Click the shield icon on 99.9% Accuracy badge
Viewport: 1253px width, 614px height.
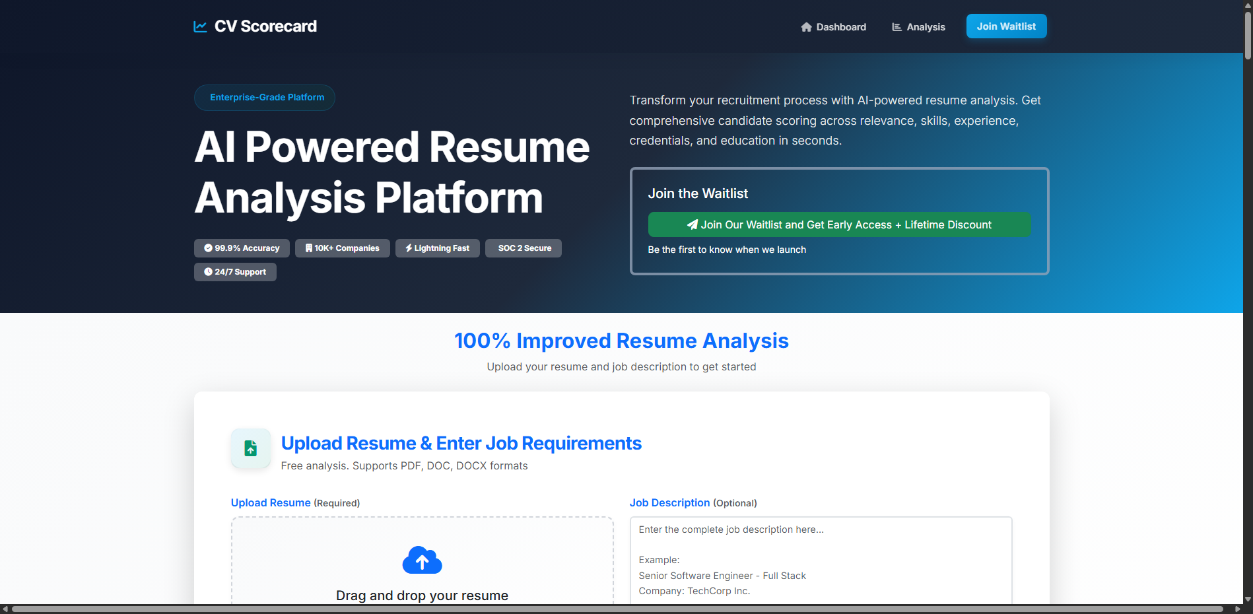(x=208, y=248)
